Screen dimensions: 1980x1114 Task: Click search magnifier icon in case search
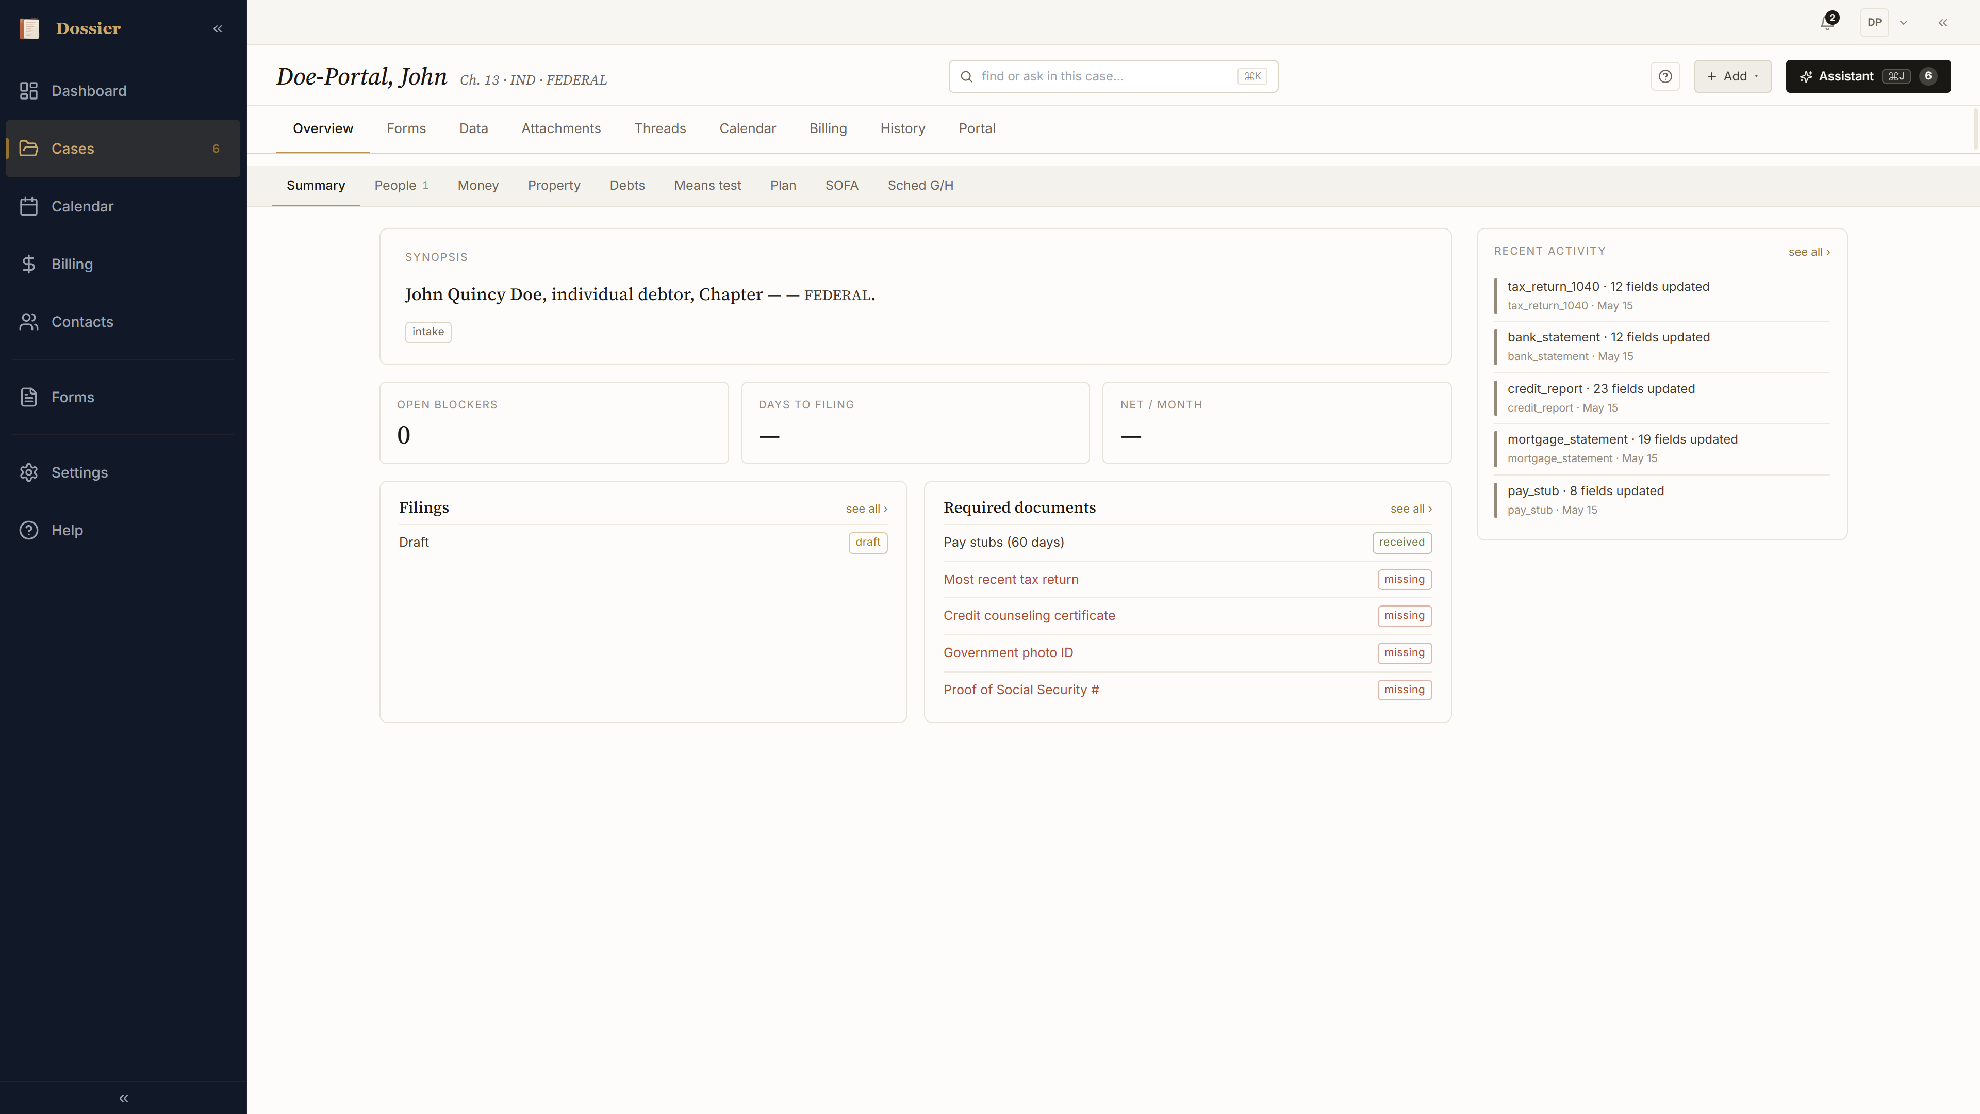[966, 76]
